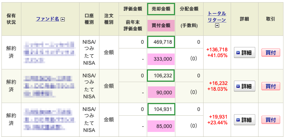Viewport: 286px width, 137px height.
Task: Open 詳細 for the +23.44% fund
Action: [x=244, y=120]
